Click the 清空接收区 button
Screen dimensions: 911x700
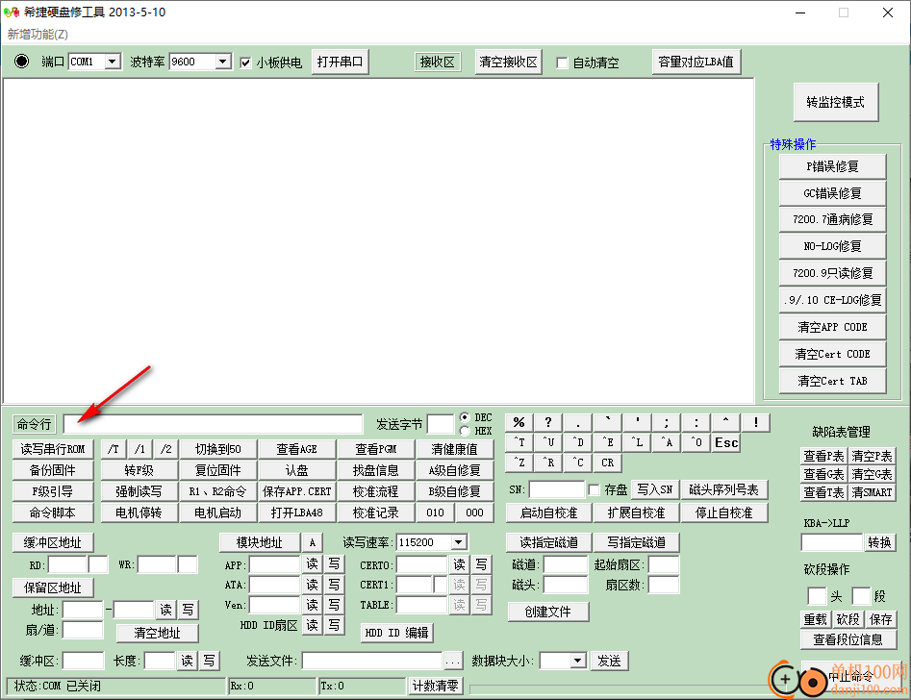tap(508, 62)
